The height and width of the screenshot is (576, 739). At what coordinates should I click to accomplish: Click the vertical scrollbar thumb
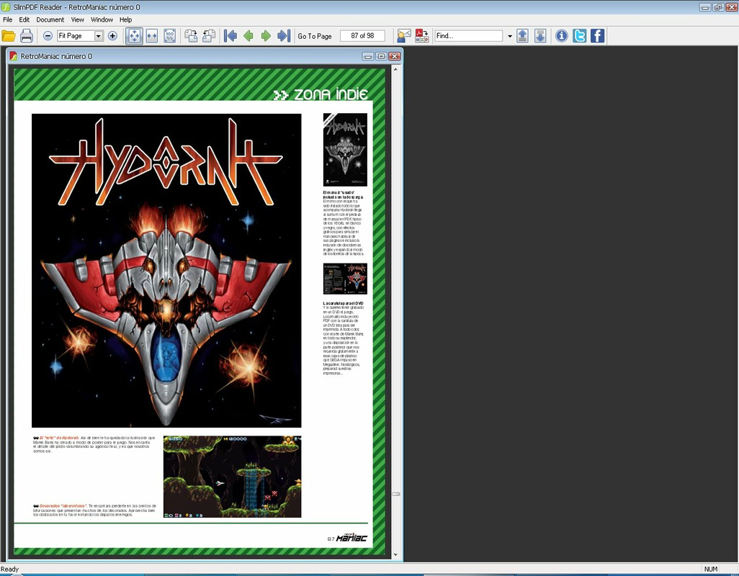point(396,494)
